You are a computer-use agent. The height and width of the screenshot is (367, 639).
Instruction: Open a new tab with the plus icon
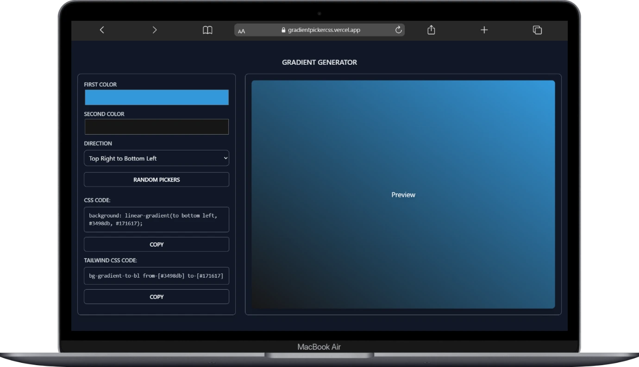coord(484,30)
